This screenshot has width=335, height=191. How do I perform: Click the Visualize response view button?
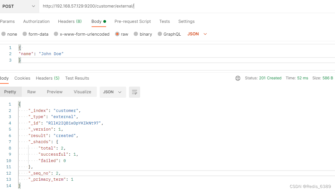click(x=82, y=92)
